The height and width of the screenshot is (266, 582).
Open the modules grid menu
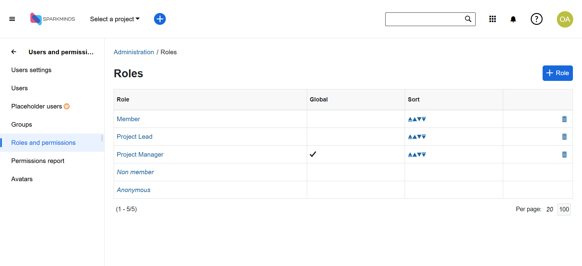[493, 19]
